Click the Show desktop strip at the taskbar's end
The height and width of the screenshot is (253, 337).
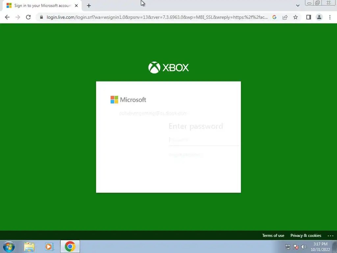pos(335,246)
